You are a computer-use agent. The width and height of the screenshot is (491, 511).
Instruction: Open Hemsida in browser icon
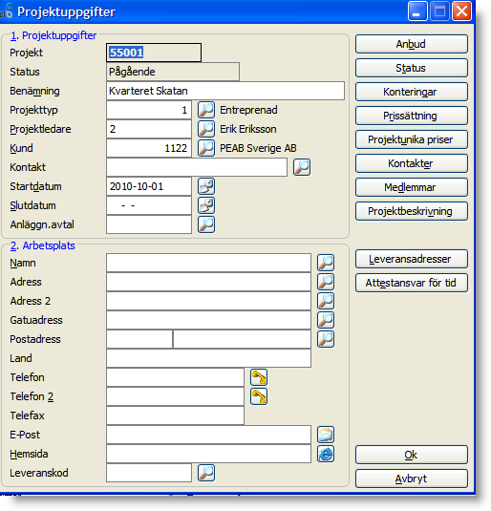point(326,454)
